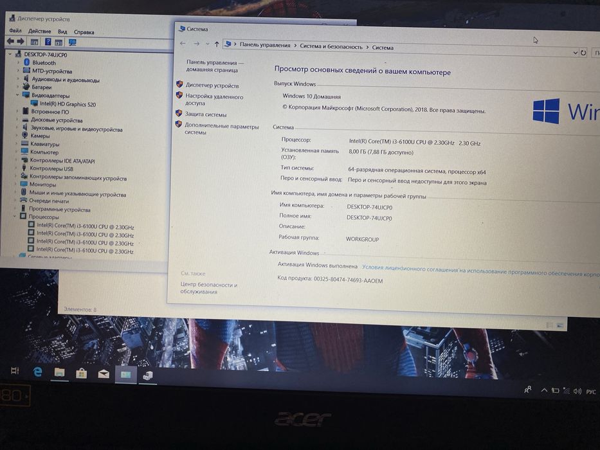This screenshot has height=450, width=600.
Task: Select Intel(R) HD Graphics 520 adapter
Action: pyautogui.click(x=68, y=104)
